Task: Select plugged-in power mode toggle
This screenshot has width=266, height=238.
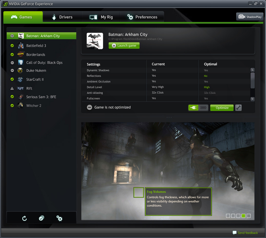Action: [193, 108]
